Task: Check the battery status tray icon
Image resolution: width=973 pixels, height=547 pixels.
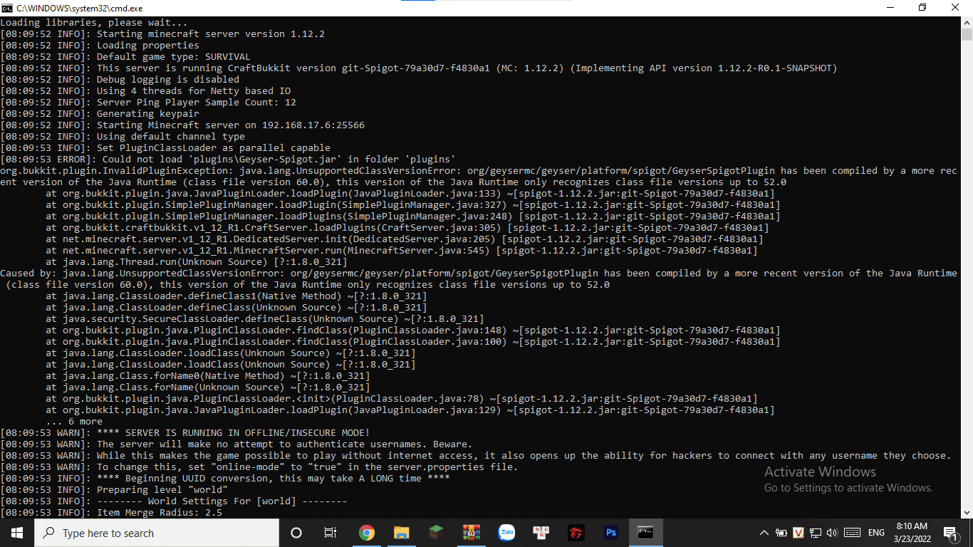Action: (781, 533)
